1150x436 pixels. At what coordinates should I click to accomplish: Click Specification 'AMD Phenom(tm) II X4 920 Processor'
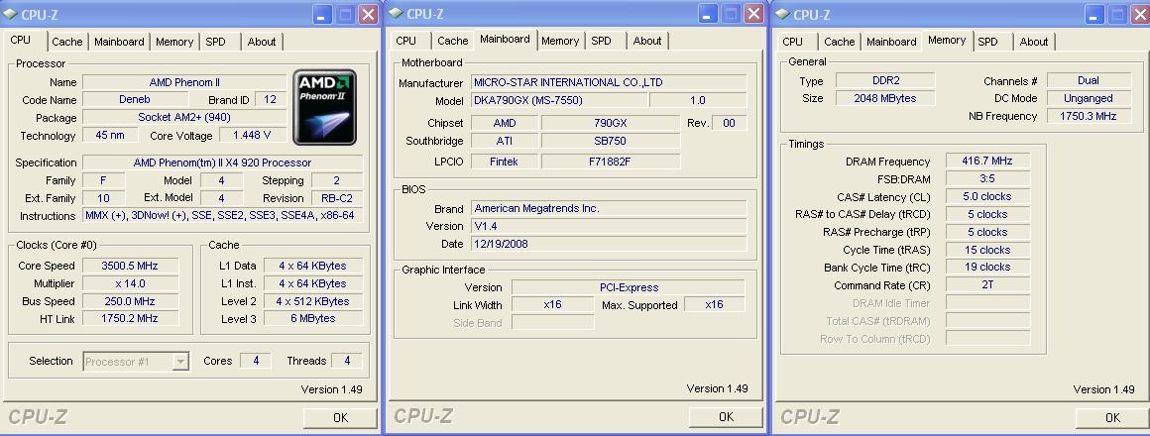pos(222,163)
